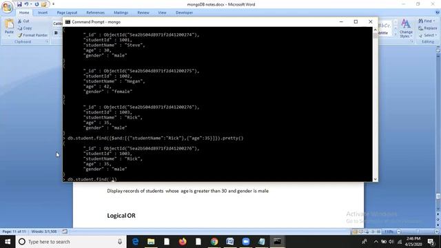Redo action in Quick Access toolbar

[x=37, y=4]
